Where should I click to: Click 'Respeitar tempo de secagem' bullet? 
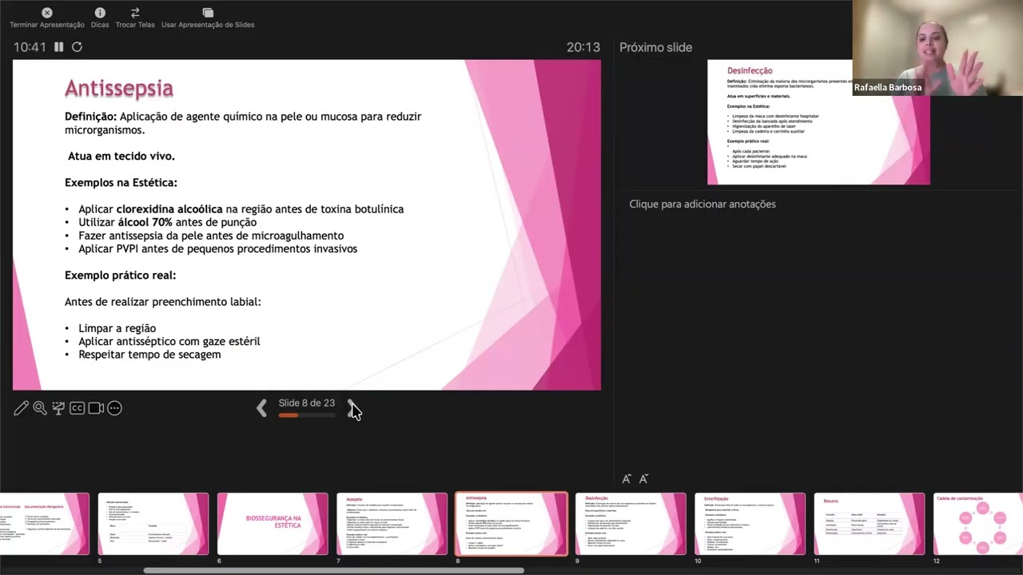tap(149, 355)
